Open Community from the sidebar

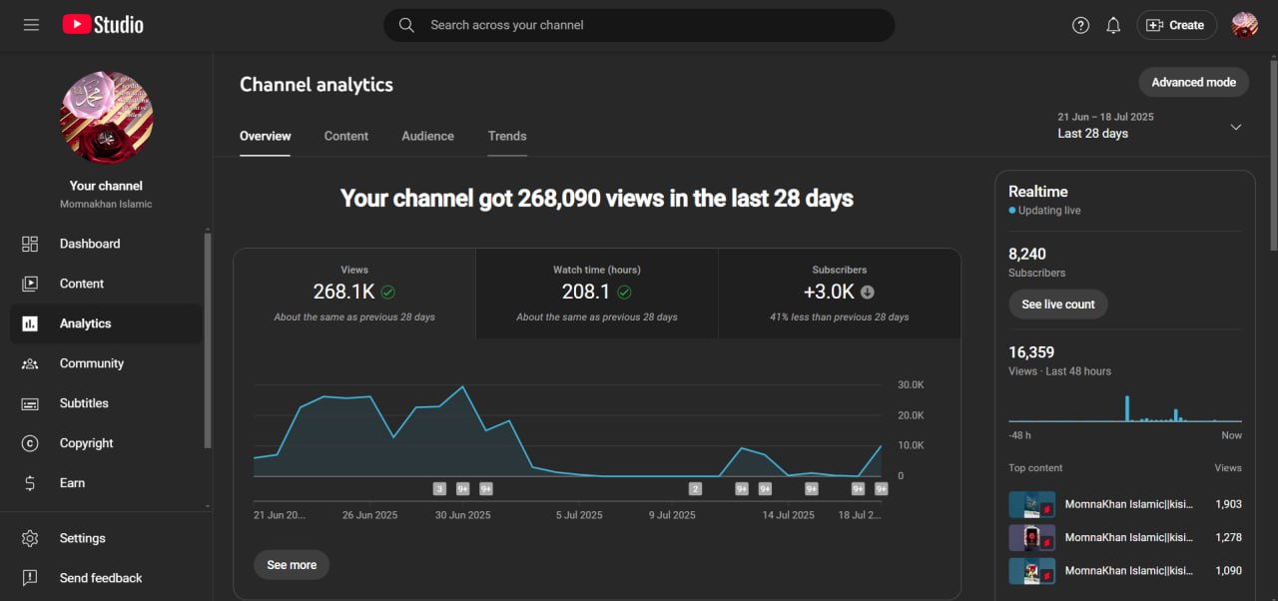click(x=106, y=363)
